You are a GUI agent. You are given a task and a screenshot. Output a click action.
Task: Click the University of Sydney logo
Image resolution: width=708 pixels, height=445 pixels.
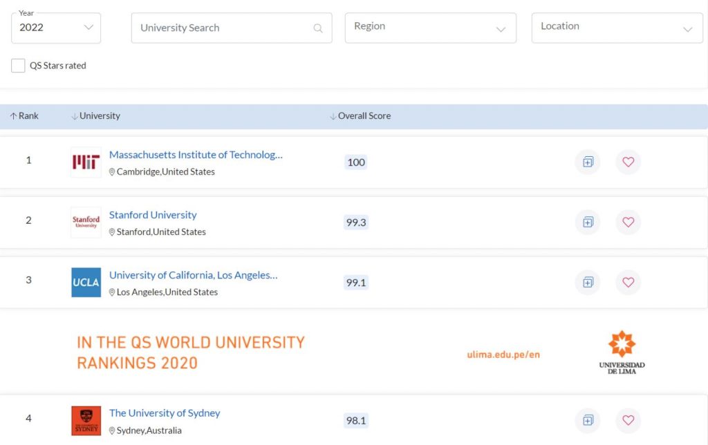point(86,421)
